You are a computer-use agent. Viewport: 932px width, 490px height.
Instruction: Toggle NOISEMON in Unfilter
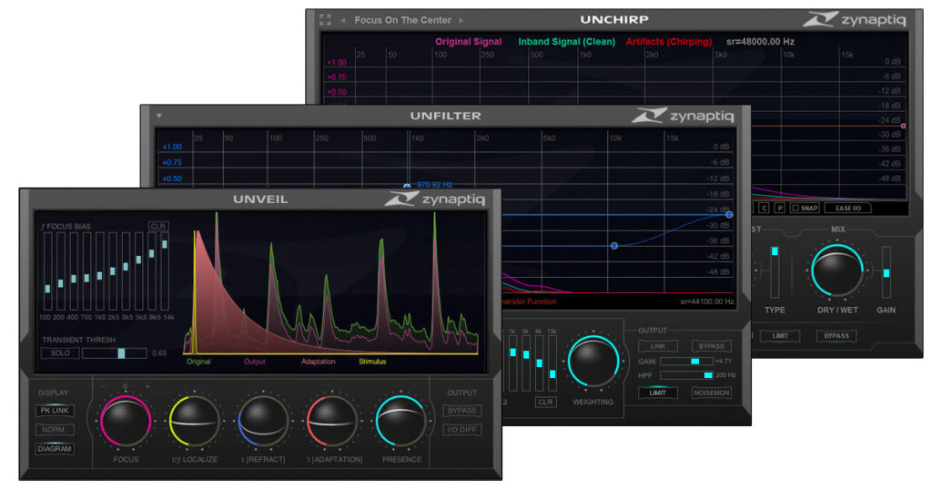[712, 393]
